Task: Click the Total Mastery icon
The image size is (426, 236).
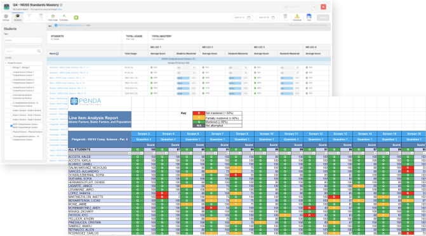Action: point(64,17)
